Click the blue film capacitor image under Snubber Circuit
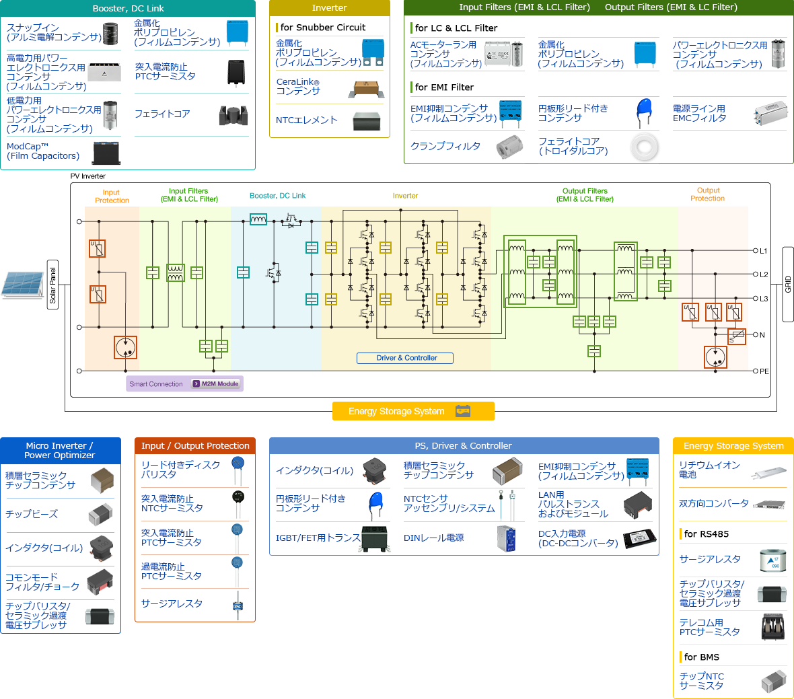This screenshot has width=794, height=699. (x=373, y=52)
